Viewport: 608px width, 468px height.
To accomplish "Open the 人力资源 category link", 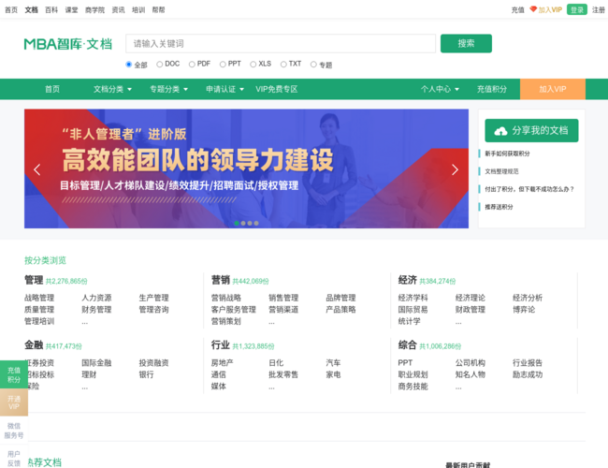I will click(x=96, y=298).
